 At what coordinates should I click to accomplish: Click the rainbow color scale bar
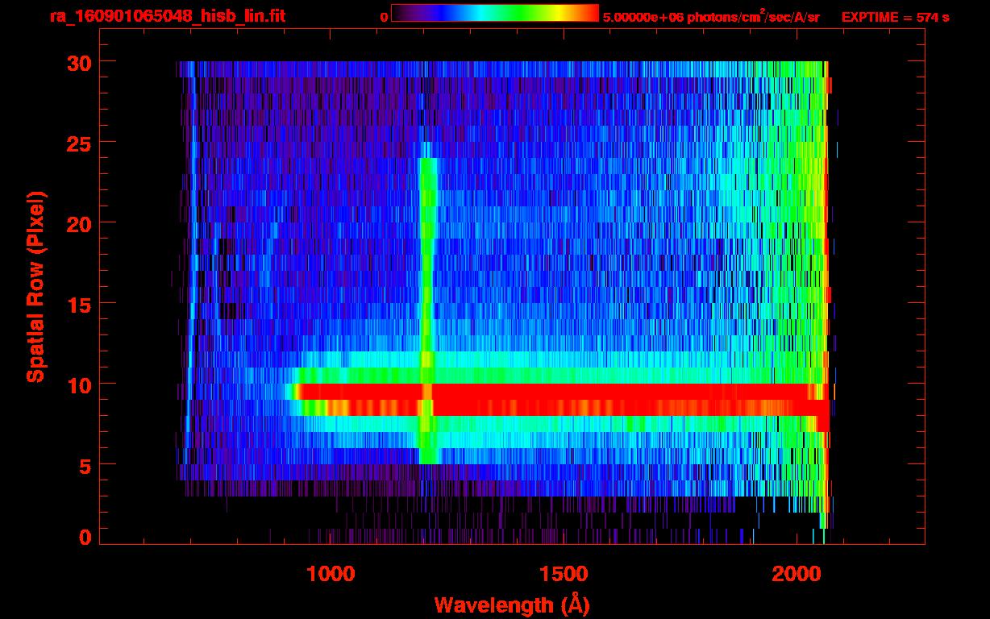tap(495, 13)
